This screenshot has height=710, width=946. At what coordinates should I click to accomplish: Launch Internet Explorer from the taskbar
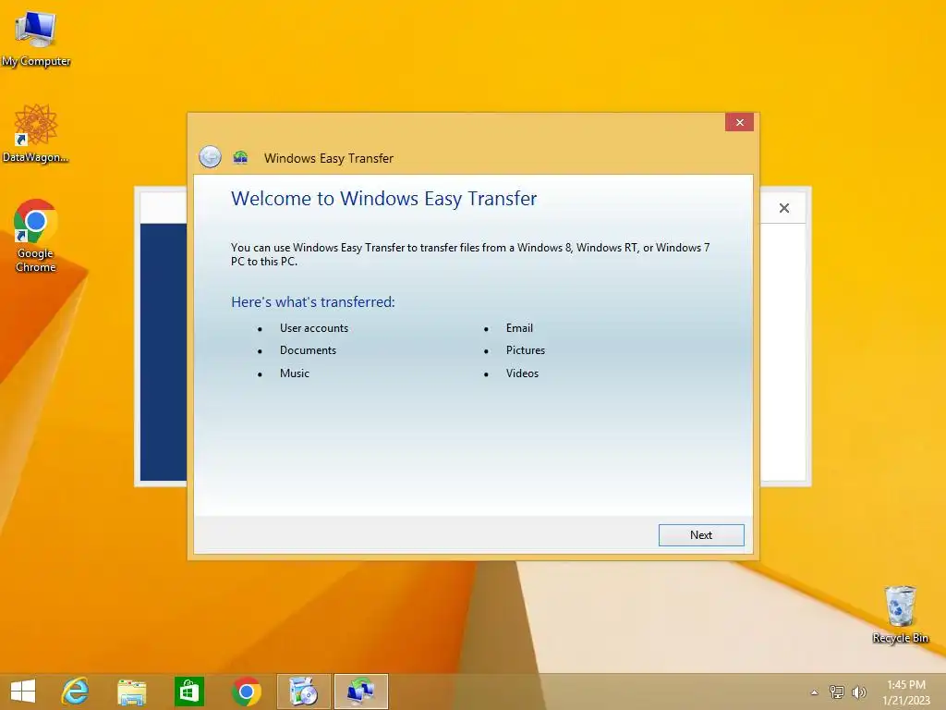[x=76, y=692]
